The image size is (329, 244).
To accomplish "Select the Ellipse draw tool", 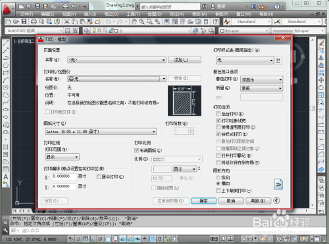I will [x=6, y=109].
